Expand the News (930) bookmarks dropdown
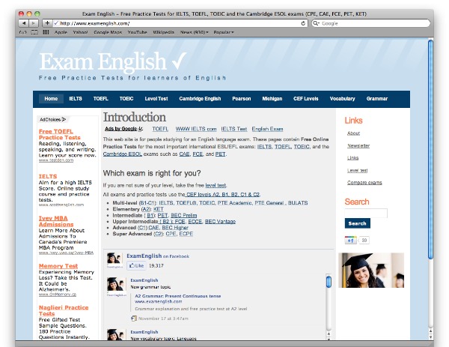This screenshot has width=449, height=347. click(194, 32)
